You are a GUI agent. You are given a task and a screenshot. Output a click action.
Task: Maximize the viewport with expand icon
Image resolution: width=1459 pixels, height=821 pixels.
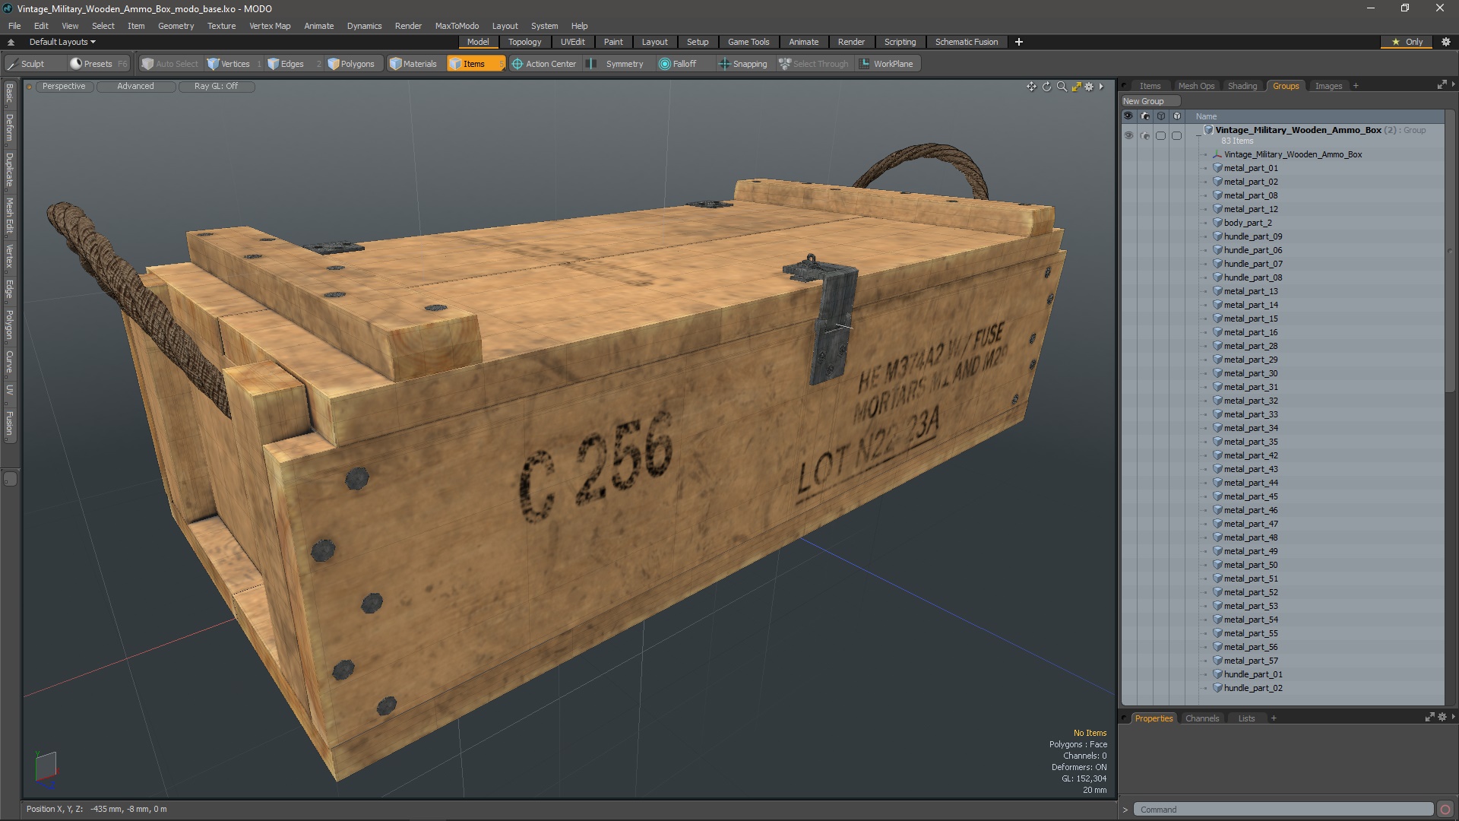pos(1076,87)
